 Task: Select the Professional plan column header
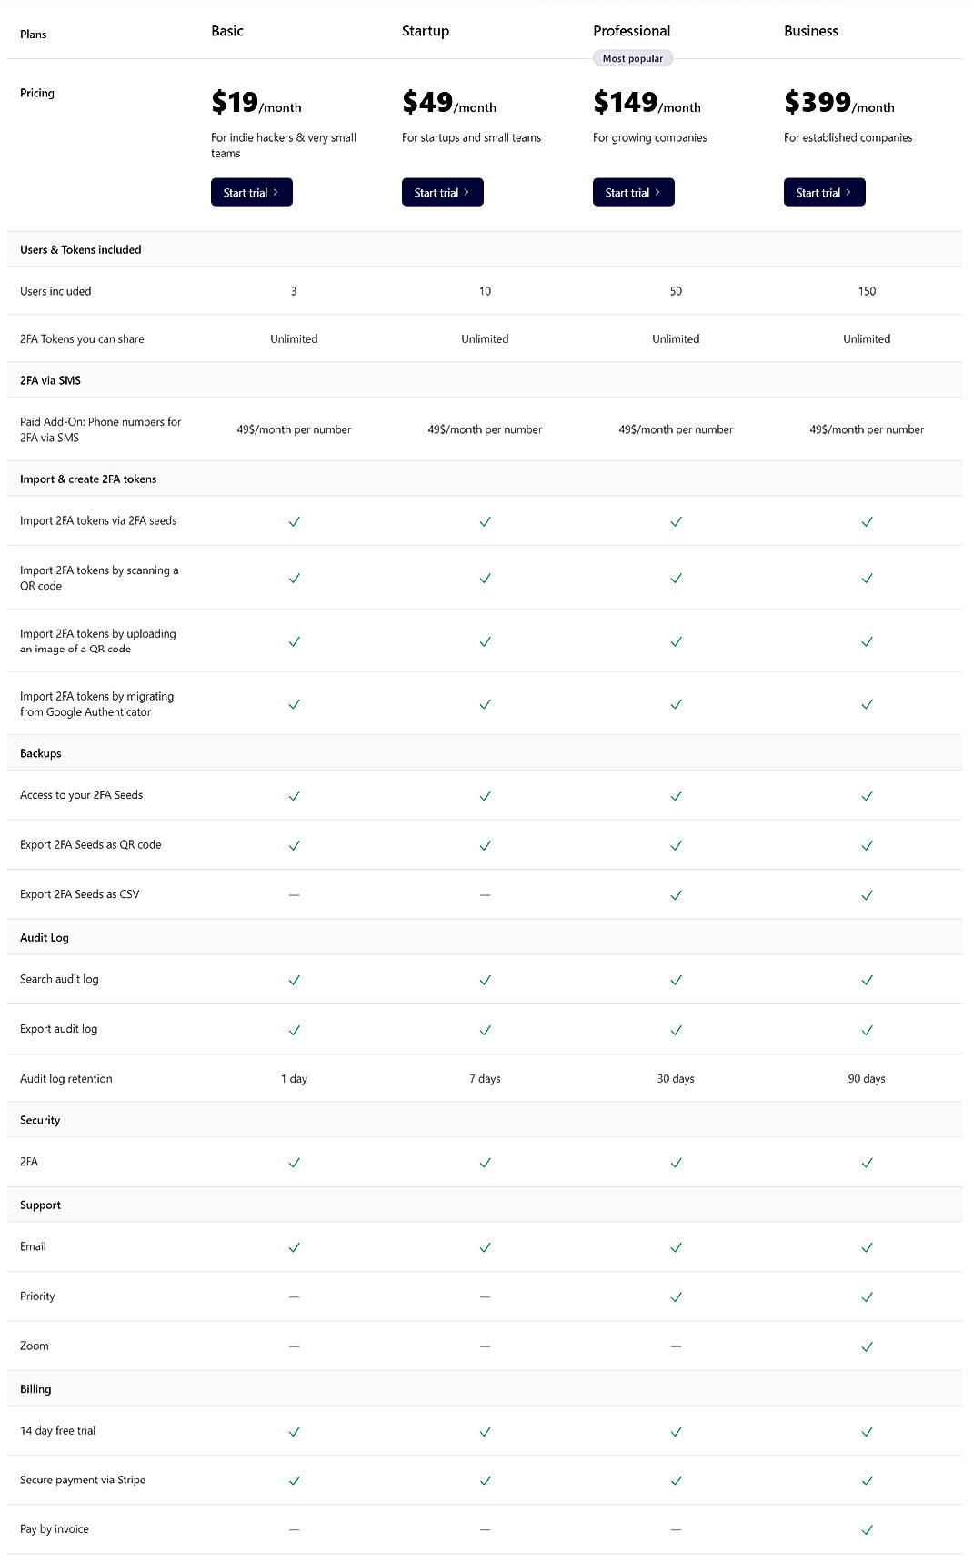pos(630,30)
